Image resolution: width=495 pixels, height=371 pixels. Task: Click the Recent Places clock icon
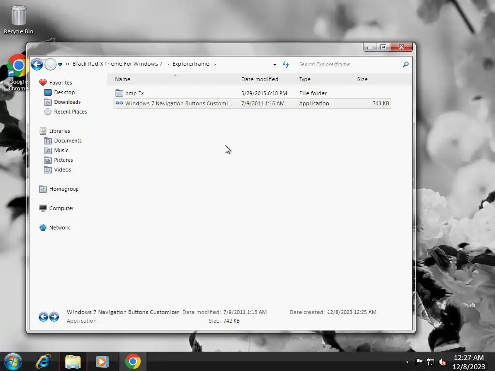[48, 112]
